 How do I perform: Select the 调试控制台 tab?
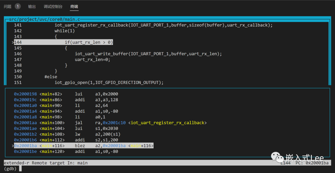[x=53, y=7]
